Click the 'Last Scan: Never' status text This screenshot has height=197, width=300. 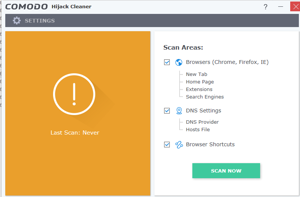75,132
